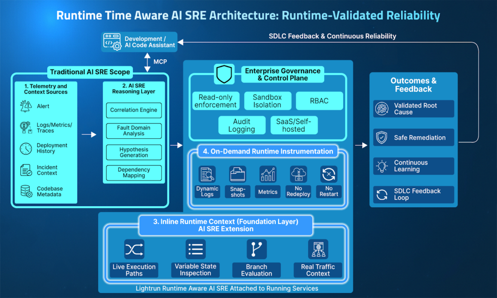The height and width of the screenshot is (298, 497).
Task: Select the No Restart refresh icon
Action: click(x=329, y=174)
